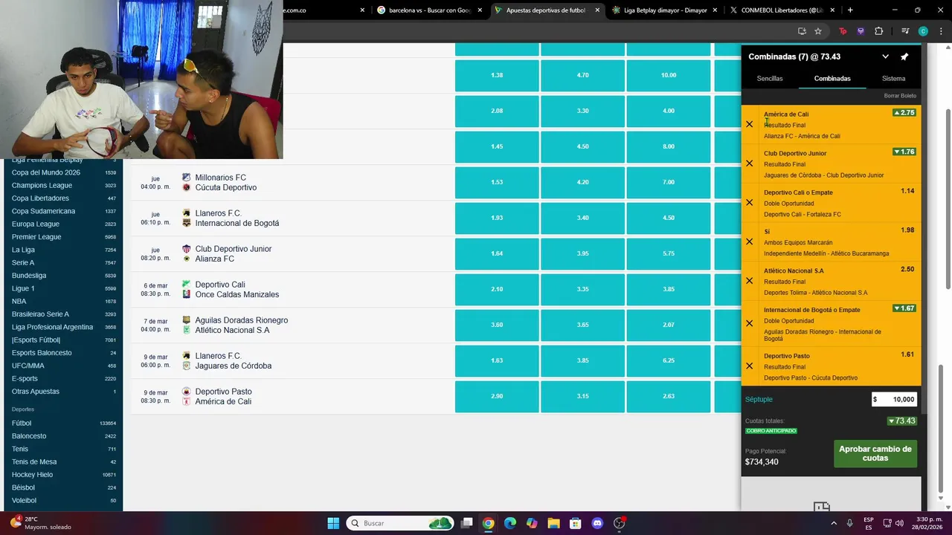Click the taskbar Buscar search box
The image size is (952, 535).
(x=400, y=523)
